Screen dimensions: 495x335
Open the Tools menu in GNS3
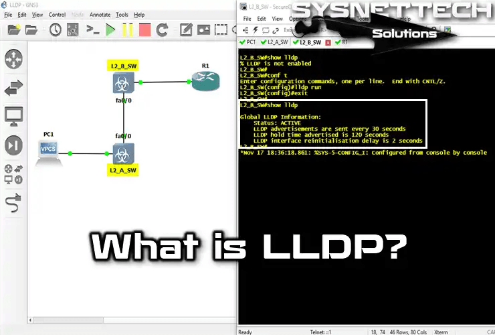coord(122,15)
